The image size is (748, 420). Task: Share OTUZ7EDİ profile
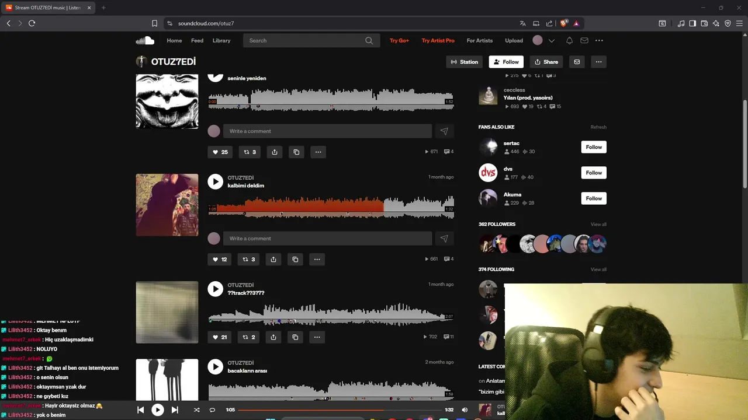click(x=546, y=62)
